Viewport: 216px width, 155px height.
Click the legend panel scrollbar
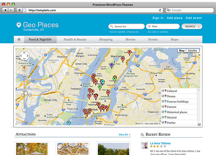pos(198,105)
